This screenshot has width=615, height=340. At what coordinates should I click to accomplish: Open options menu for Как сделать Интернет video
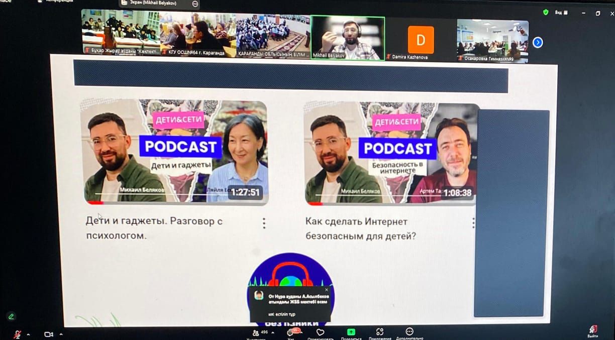[x=473, y=223]
